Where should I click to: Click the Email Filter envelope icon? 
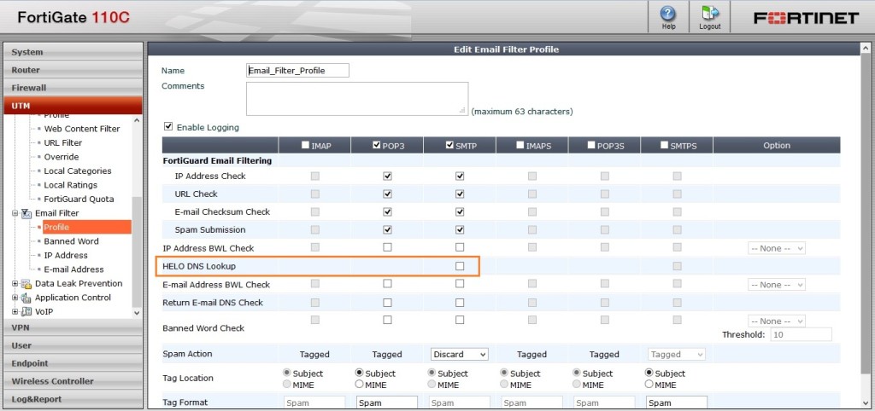click(26, 213)
